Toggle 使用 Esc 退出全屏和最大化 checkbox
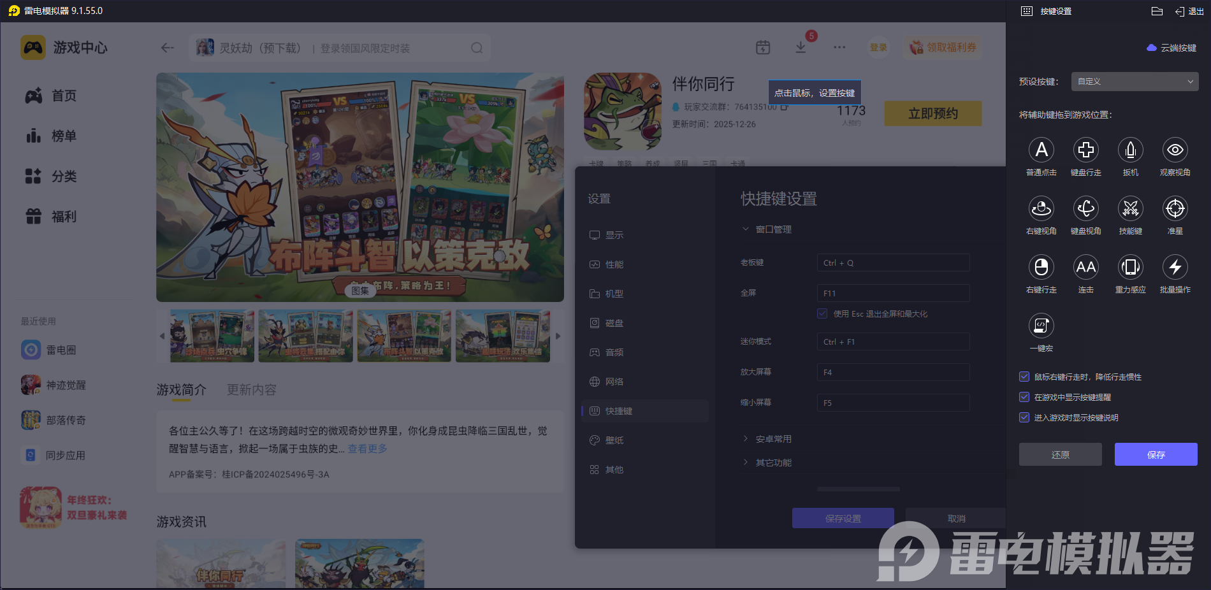Image resolution: width=1211 pixels, height=590 pixels. pos(822,313)
